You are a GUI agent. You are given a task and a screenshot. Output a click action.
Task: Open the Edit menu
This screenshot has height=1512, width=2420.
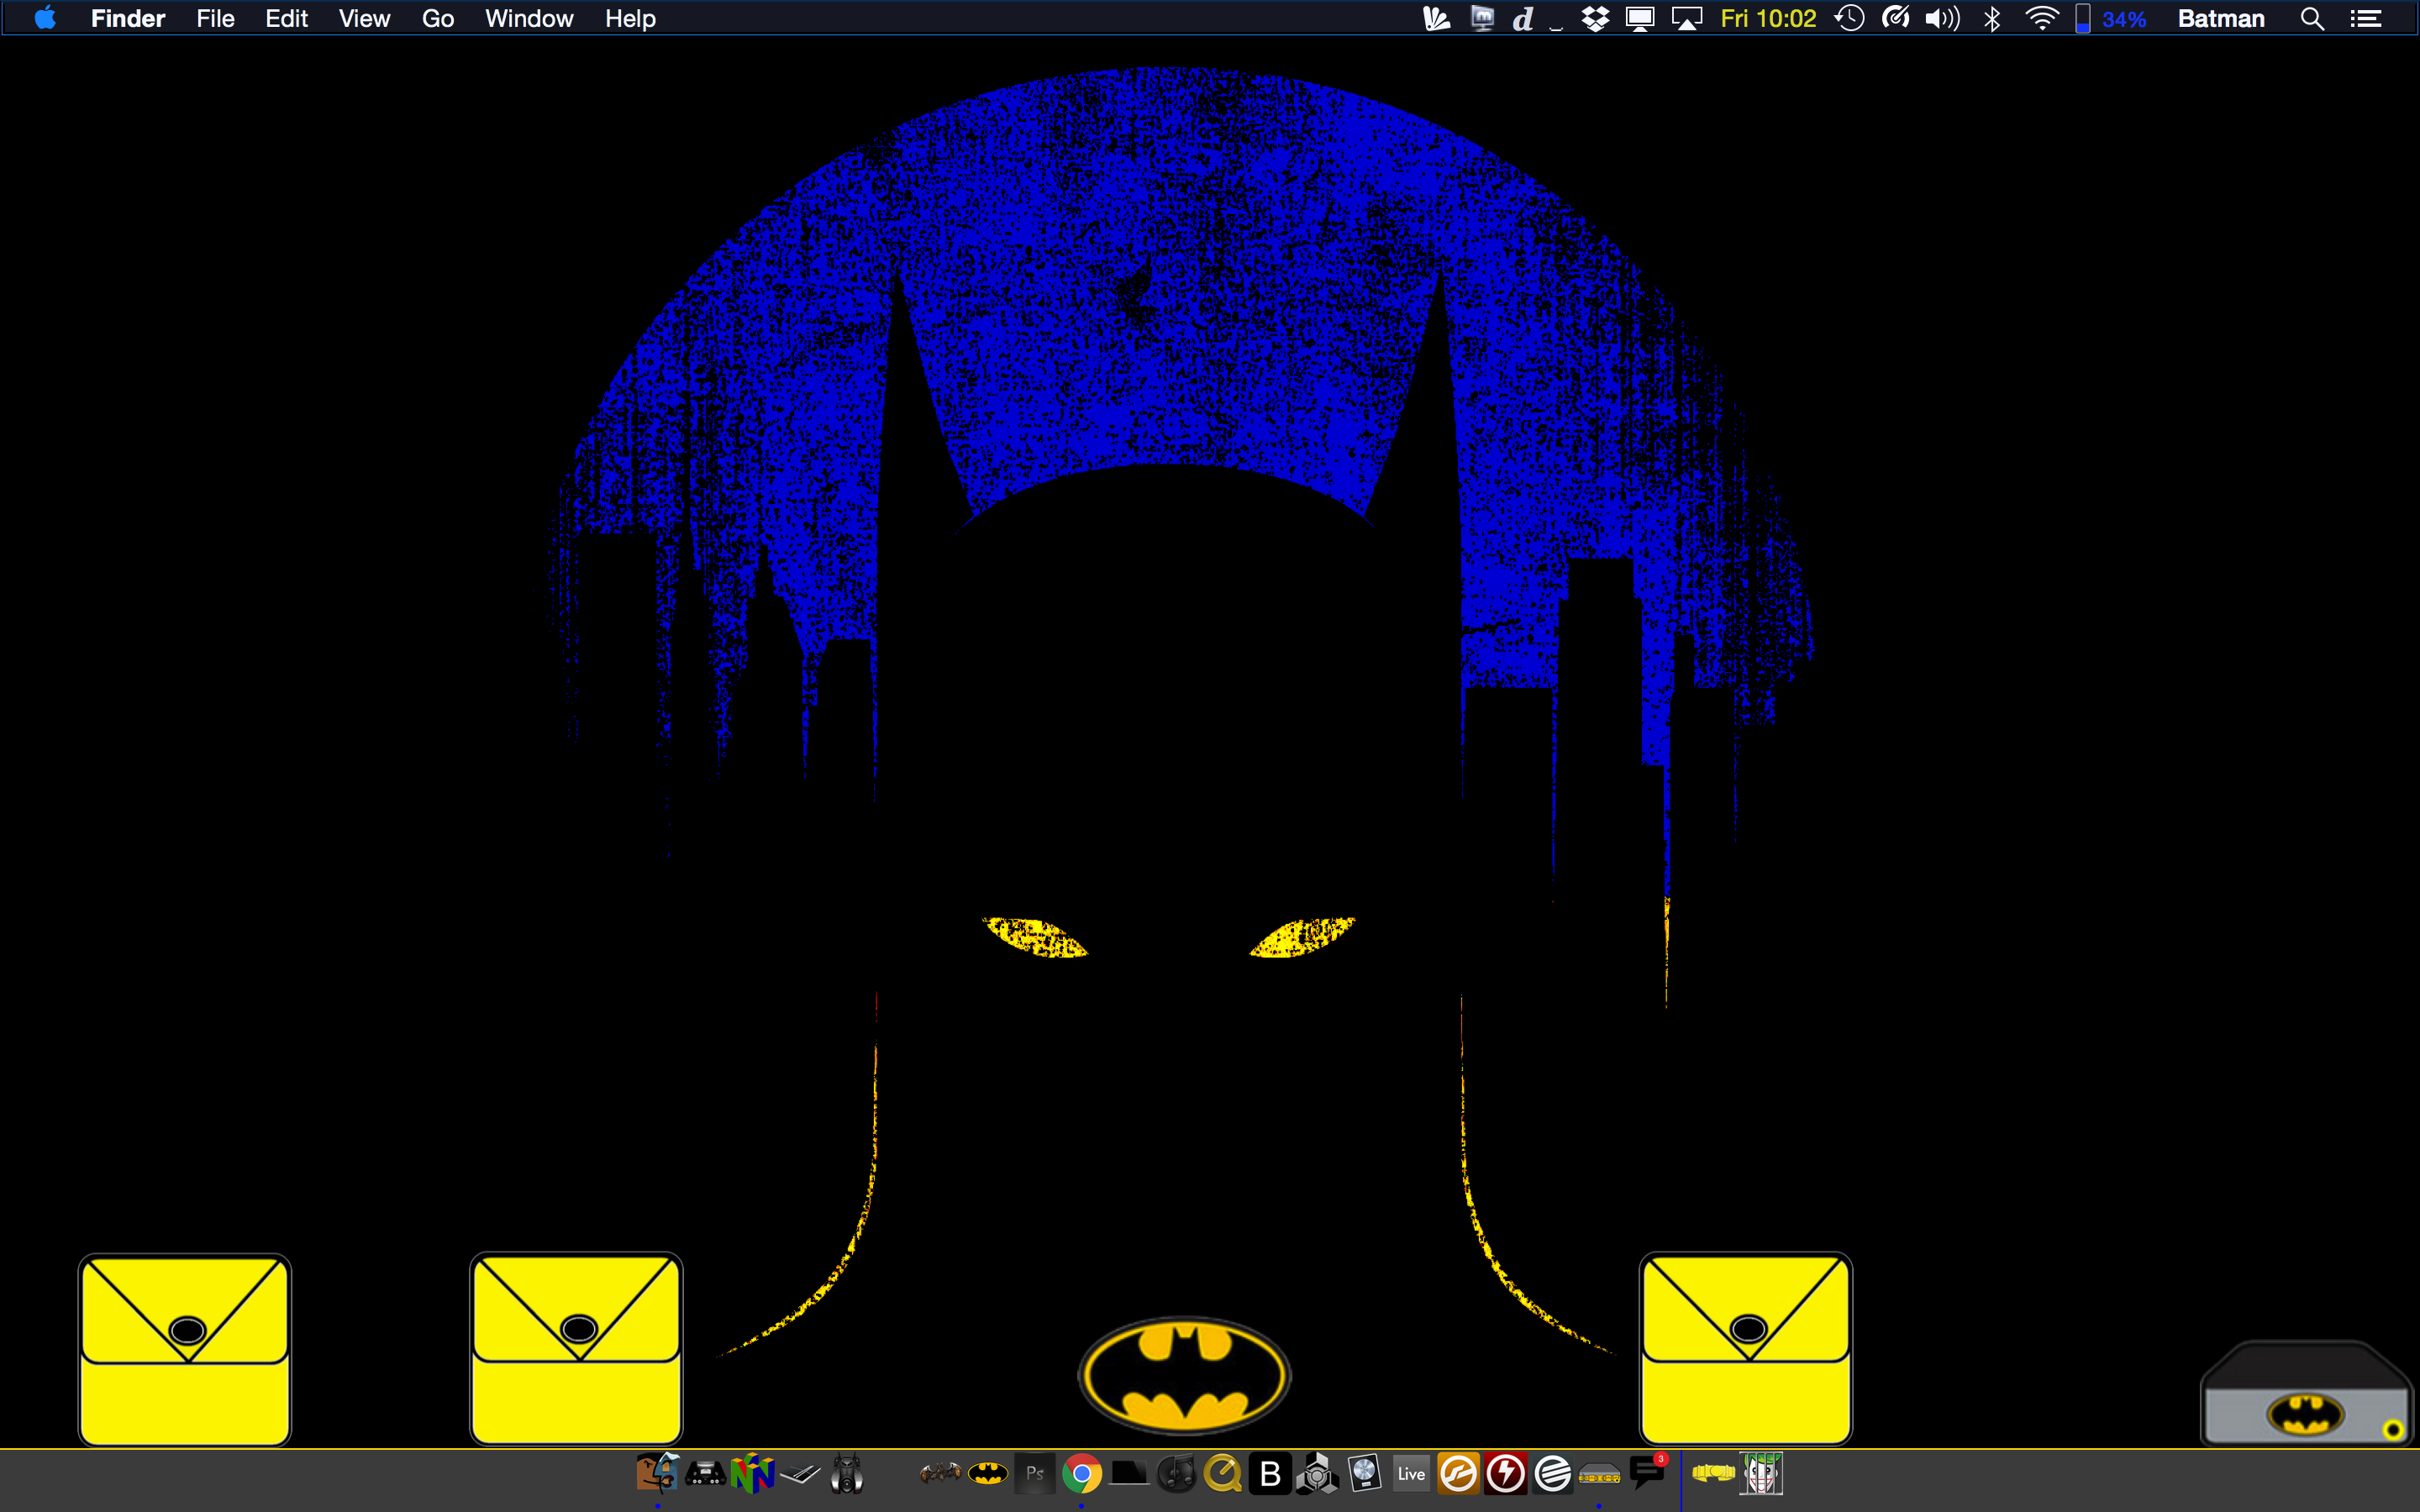[286, 18]
